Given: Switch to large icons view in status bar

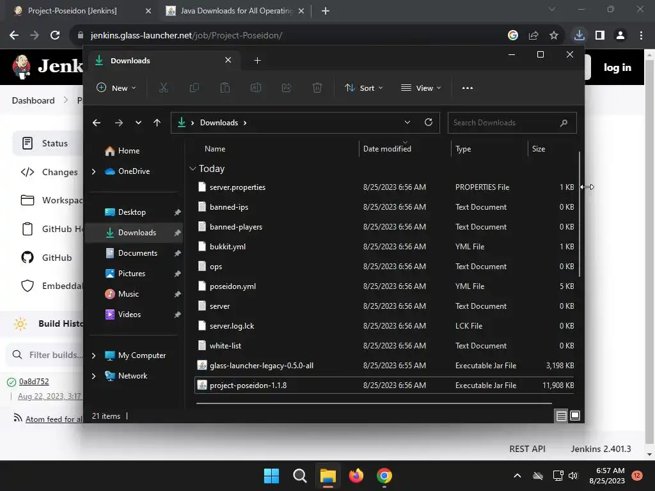Looking at the screenshot, I should tap(575, 416).
